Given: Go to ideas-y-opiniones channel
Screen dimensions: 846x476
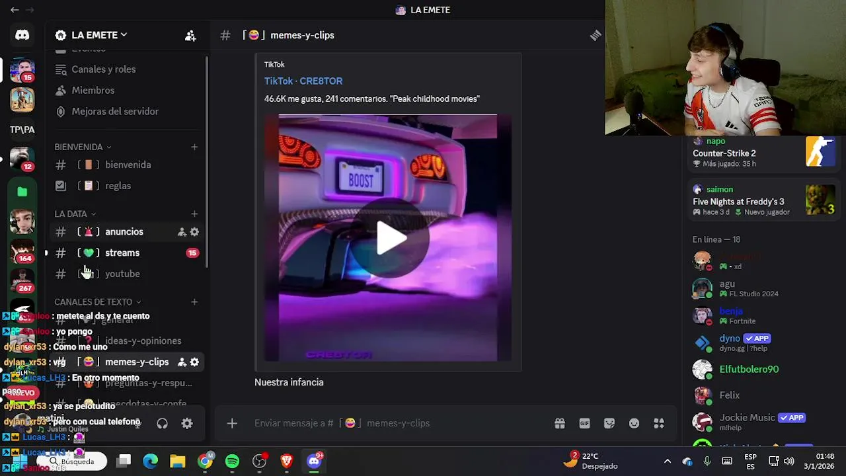Looking at the screenshot, I should click(x=126, y=341).
